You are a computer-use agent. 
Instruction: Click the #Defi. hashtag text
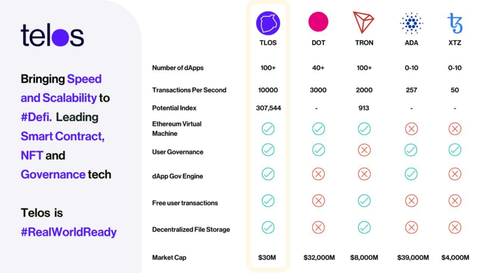pyautogui.click(x=36, y=117)
